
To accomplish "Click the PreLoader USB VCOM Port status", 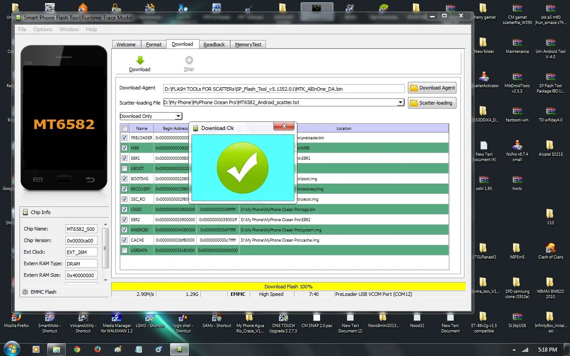I will click(x=374, y=294).
